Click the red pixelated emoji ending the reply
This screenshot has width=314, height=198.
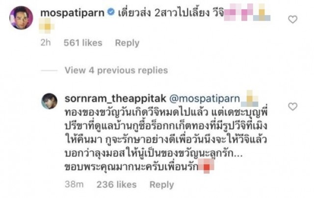coord(206,166)
